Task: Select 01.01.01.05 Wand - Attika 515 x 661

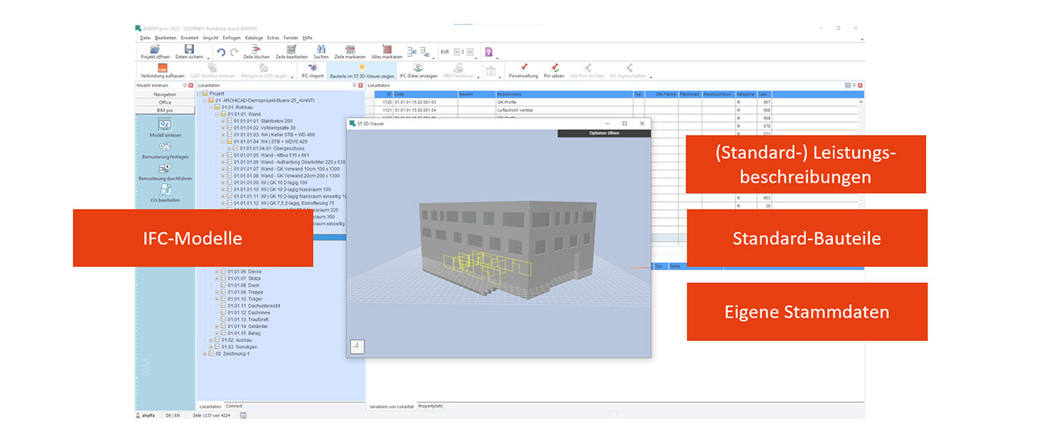Action: tap(271, 155)
